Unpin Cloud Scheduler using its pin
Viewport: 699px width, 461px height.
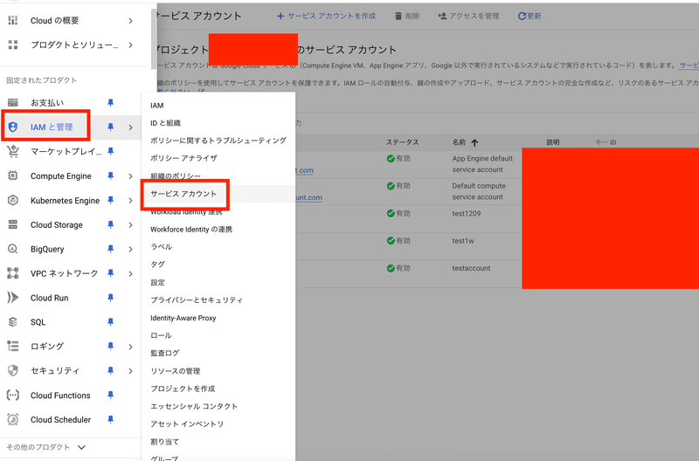[x=111, y=420]
